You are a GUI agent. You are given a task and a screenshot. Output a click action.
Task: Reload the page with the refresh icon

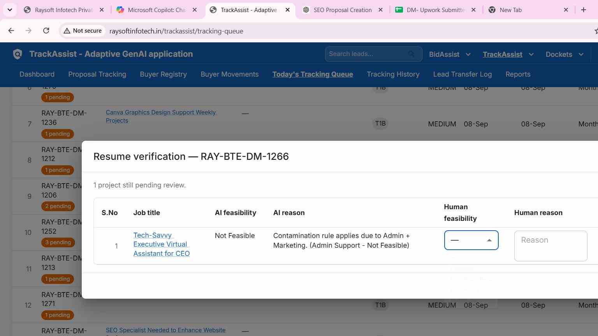click(x=46, y=31)
